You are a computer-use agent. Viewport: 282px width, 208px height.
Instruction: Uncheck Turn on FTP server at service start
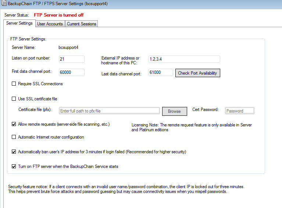tap(14, 166)
